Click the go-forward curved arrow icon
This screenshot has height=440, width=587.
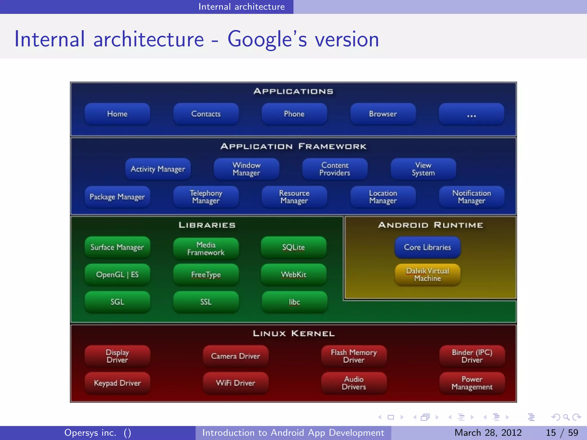click(577, 417)
